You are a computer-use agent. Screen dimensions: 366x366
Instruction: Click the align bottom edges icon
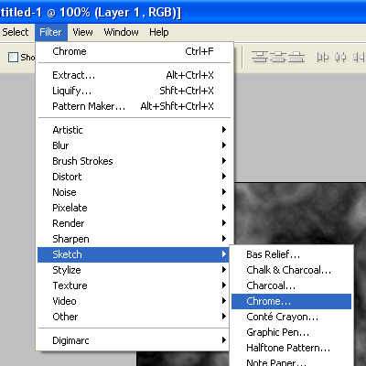[x=296, y=57]
